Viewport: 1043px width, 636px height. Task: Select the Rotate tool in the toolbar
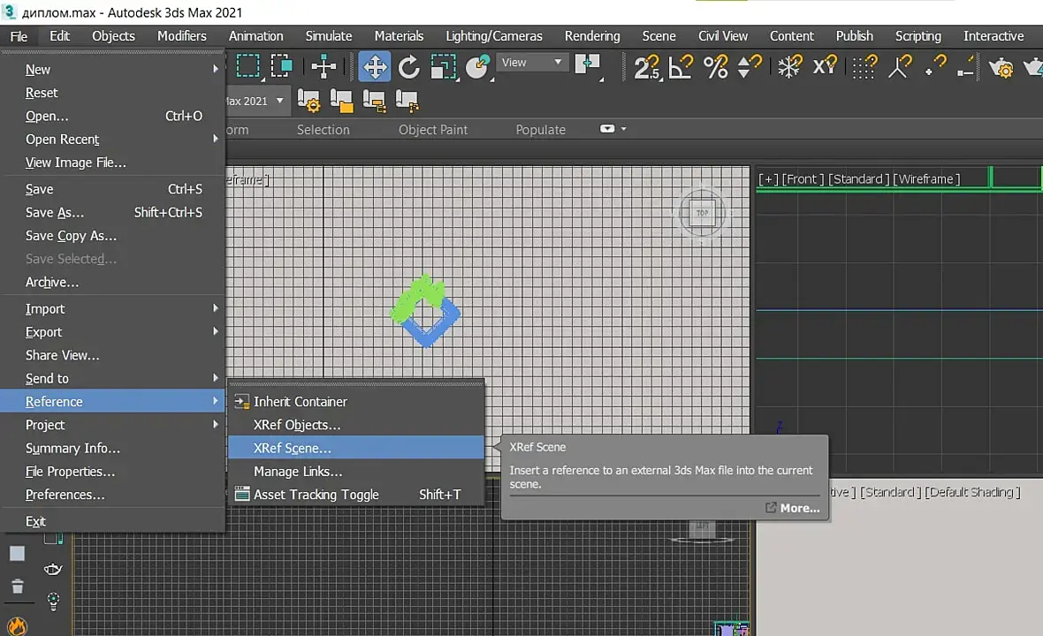[408, 66]
